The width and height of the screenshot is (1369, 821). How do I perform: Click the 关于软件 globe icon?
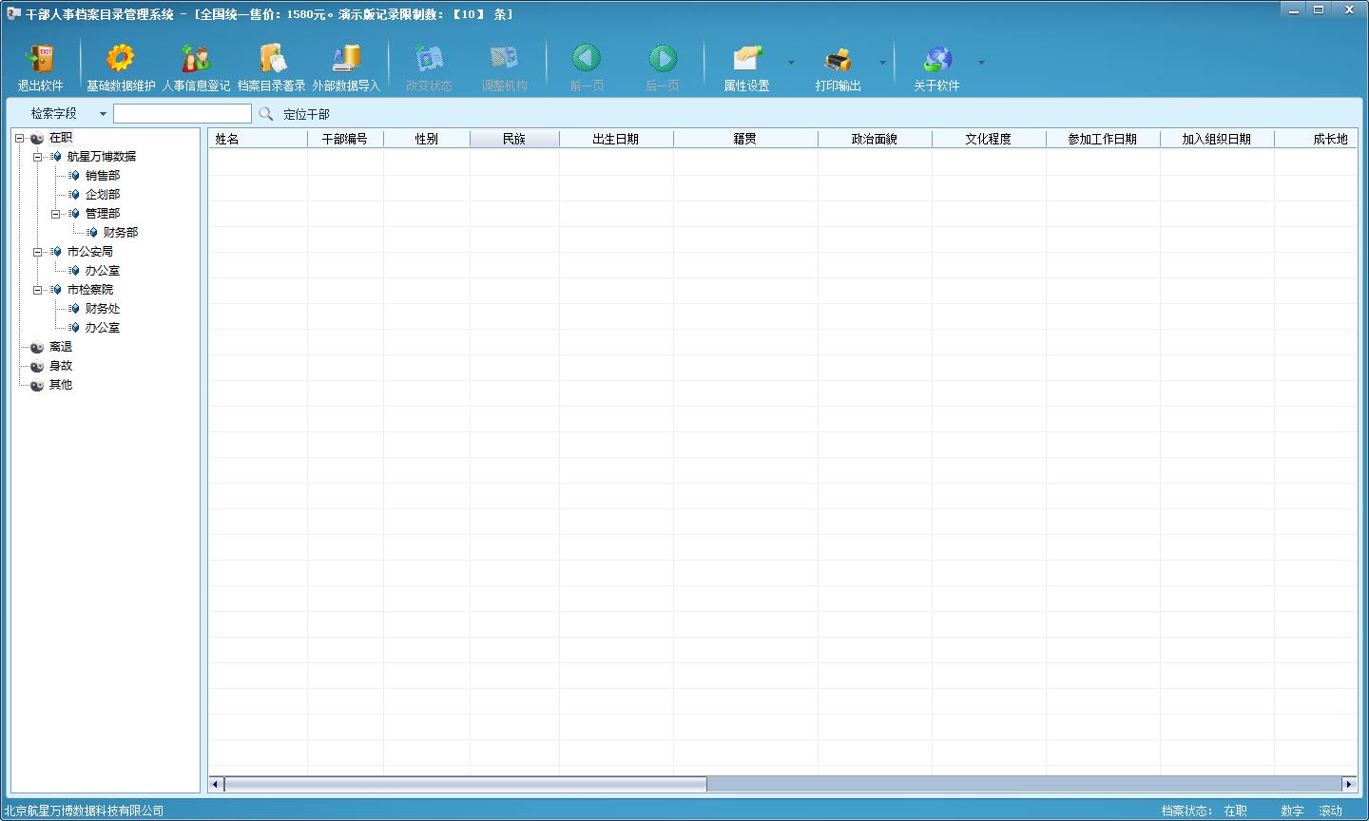[936, 59]
